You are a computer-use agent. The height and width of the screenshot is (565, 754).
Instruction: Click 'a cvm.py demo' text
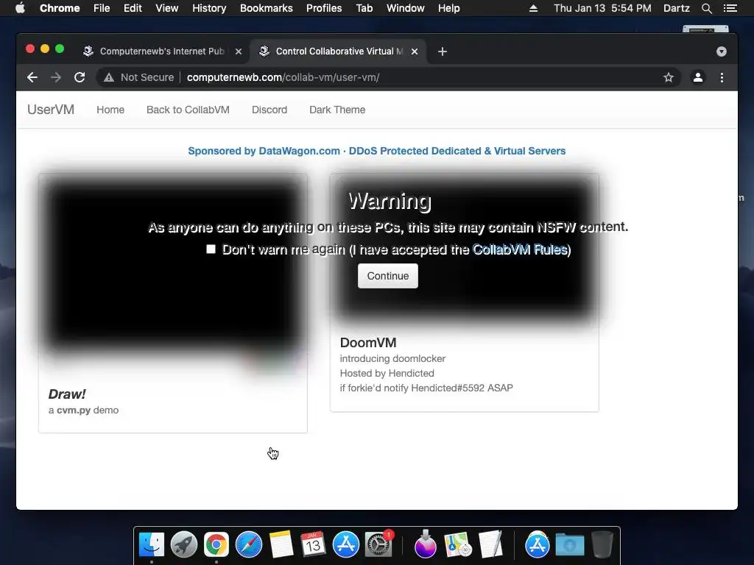click(83, 411)
